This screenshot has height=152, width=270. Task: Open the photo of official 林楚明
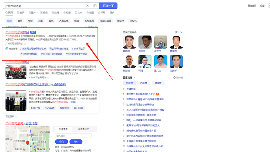pos(129,61)
